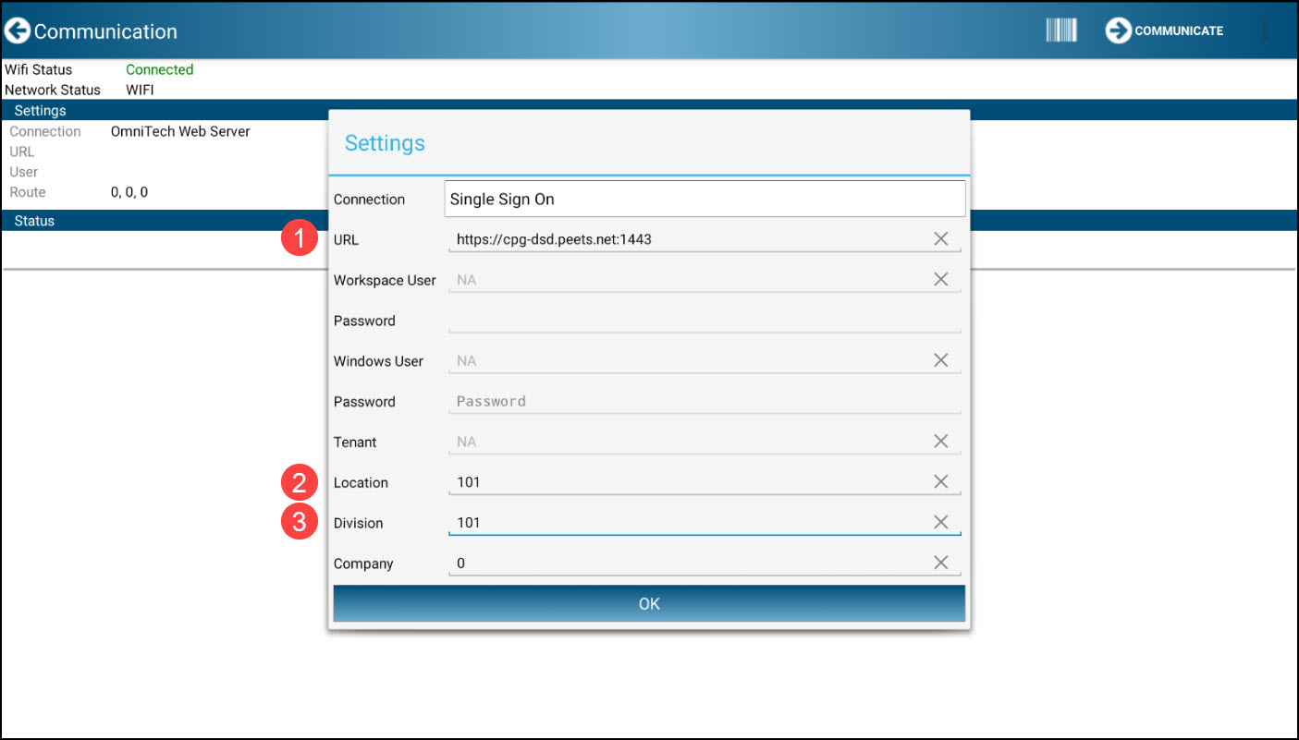Viewport: 1299px width, 740px height.
Task: Clear the Division field with X
Action: (x=940, y=523)
